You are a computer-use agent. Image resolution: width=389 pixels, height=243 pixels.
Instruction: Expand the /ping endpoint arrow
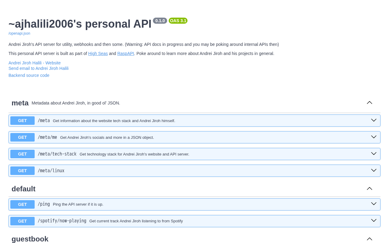[x=374, y=204]
